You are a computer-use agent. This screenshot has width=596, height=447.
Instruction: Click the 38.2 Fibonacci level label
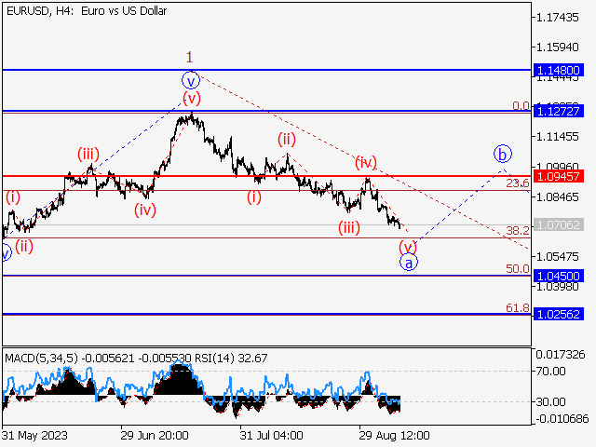(518, 230)
